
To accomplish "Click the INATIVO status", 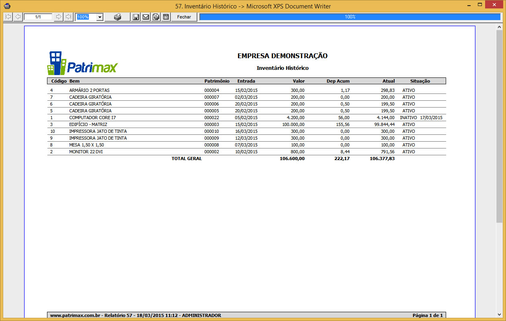I will point(408,118).
